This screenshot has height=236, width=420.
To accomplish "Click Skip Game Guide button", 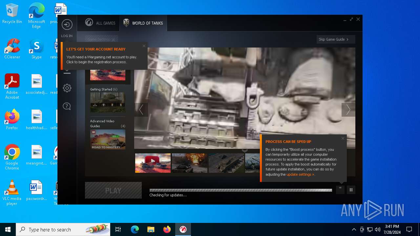I will [336, 39].
